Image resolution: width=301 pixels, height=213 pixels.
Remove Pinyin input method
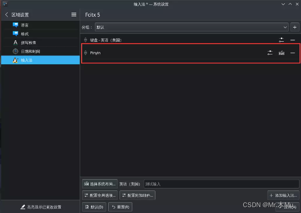click(293, 53)
